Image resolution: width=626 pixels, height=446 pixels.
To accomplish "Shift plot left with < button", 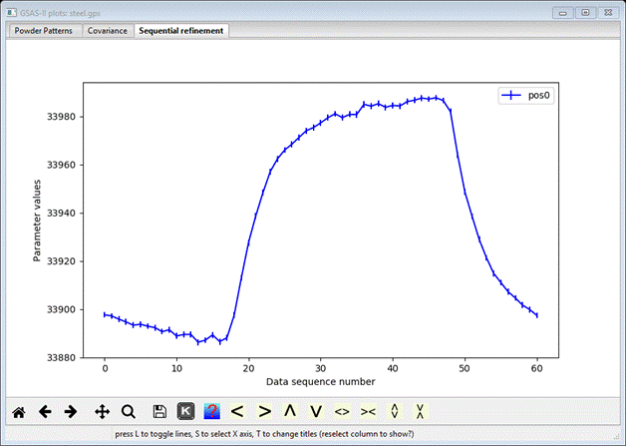I will [237, 410].
